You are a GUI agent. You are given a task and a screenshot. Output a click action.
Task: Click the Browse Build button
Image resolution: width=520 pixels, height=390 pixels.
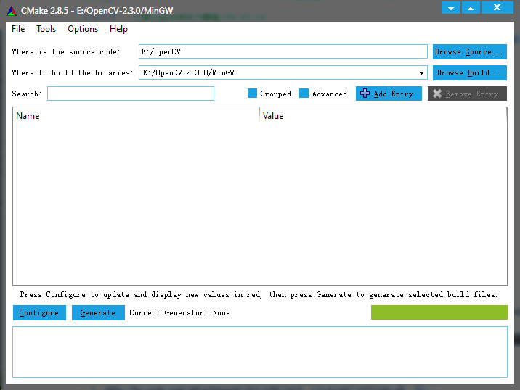point(470,72)
